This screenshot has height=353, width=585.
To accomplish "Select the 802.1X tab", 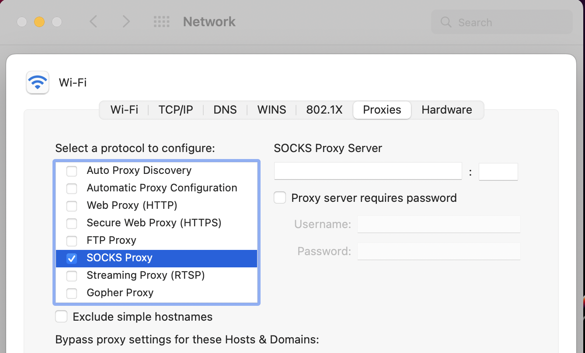I will click(x=324, y=110).
